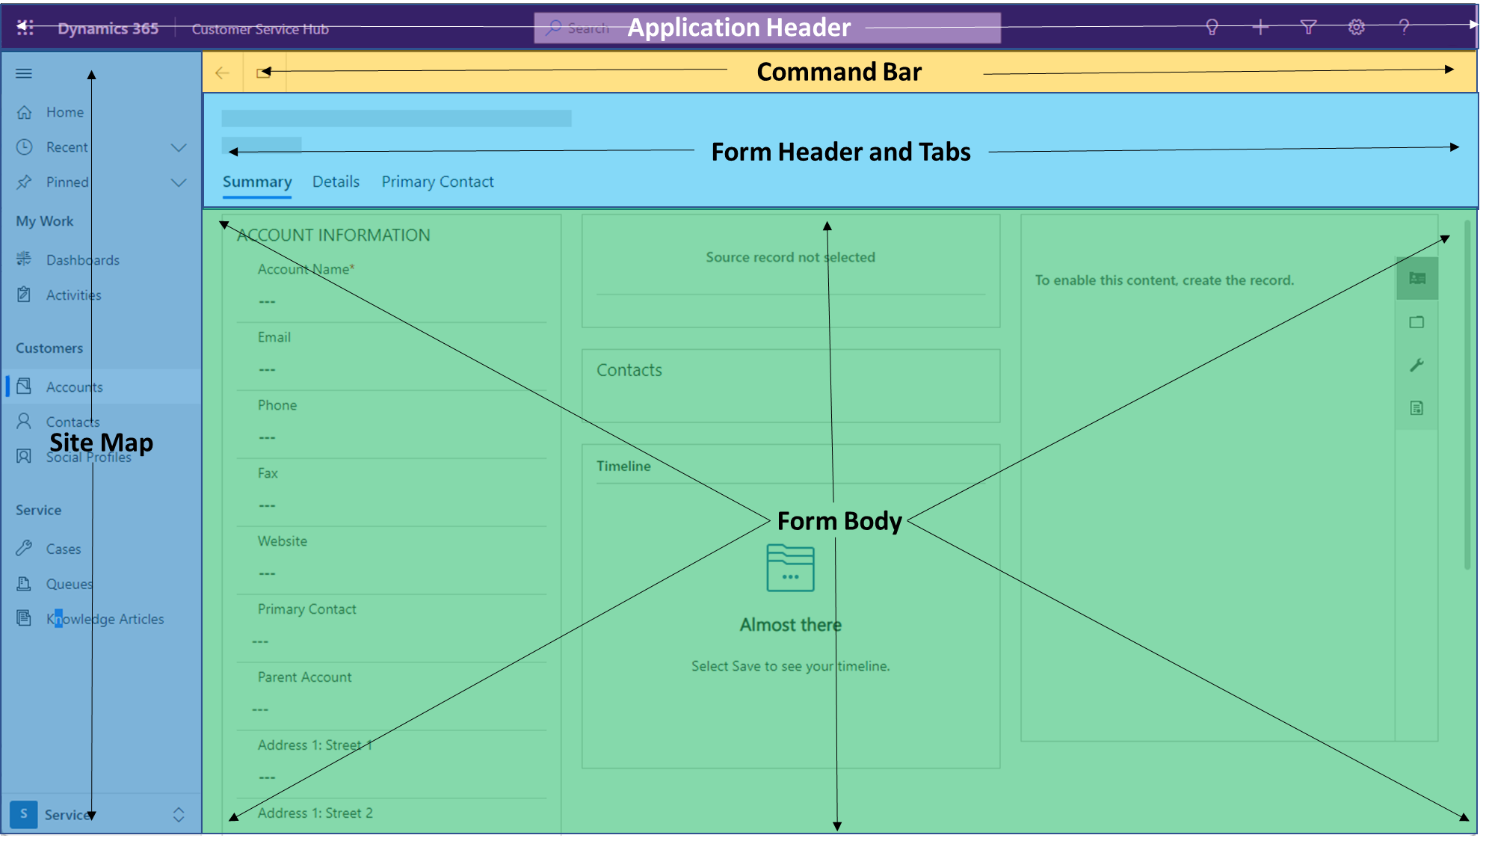Click the Cases icon under Service
The width and height of the screenshot is (1489, 841).
click(x=28, y=549)
